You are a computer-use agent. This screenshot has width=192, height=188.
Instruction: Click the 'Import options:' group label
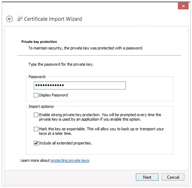[41, 106]
